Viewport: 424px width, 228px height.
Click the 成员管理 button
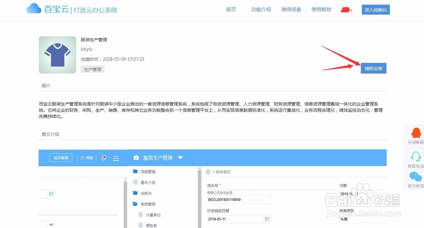tap(61, 158)
